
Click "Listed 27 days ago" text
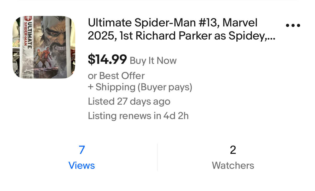tap(129, 102)
